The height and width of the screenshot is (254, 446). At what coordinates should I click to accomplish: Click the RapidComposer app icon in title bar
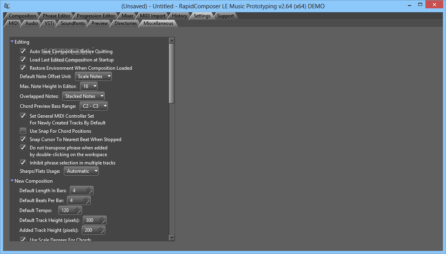pos(7,6)
